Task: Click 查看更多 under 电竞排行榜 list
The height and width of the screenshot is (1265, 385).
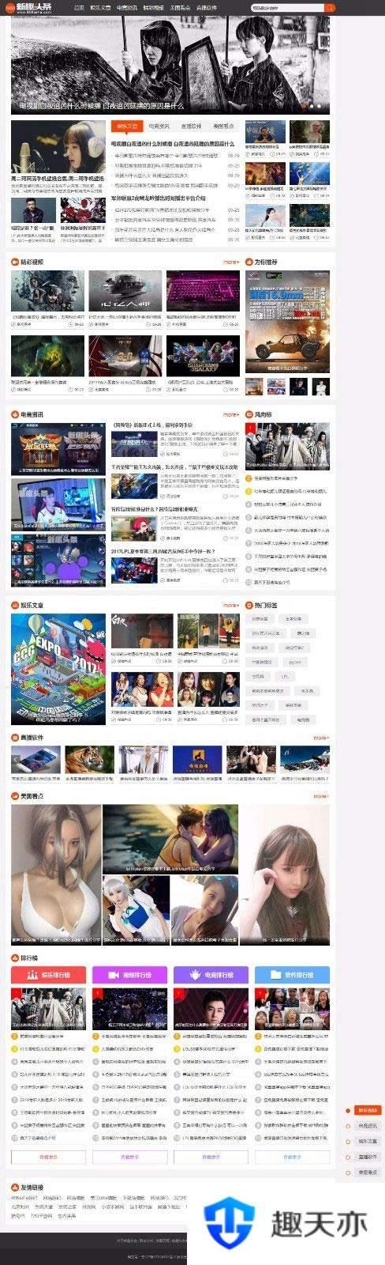Action: (211, 1157)
